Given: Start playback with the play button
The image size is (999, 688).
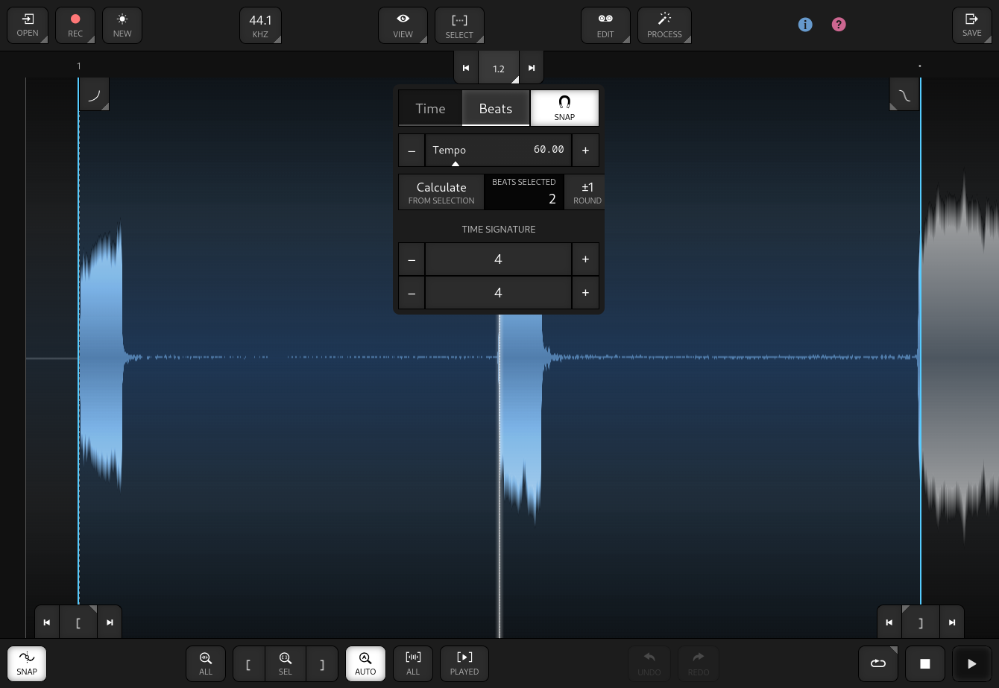Looking at the screenshot, I should tap(972, 663).
